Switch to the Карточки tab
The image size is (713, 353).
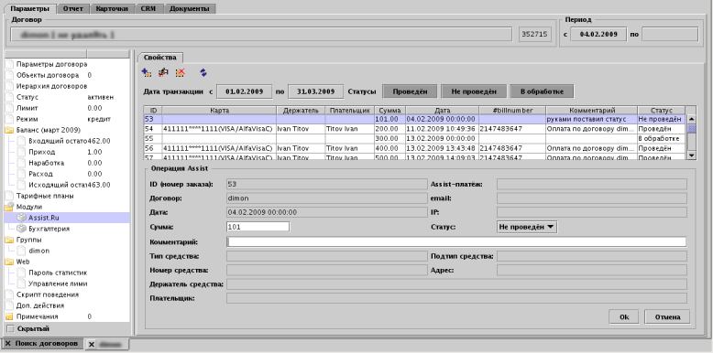112,8
